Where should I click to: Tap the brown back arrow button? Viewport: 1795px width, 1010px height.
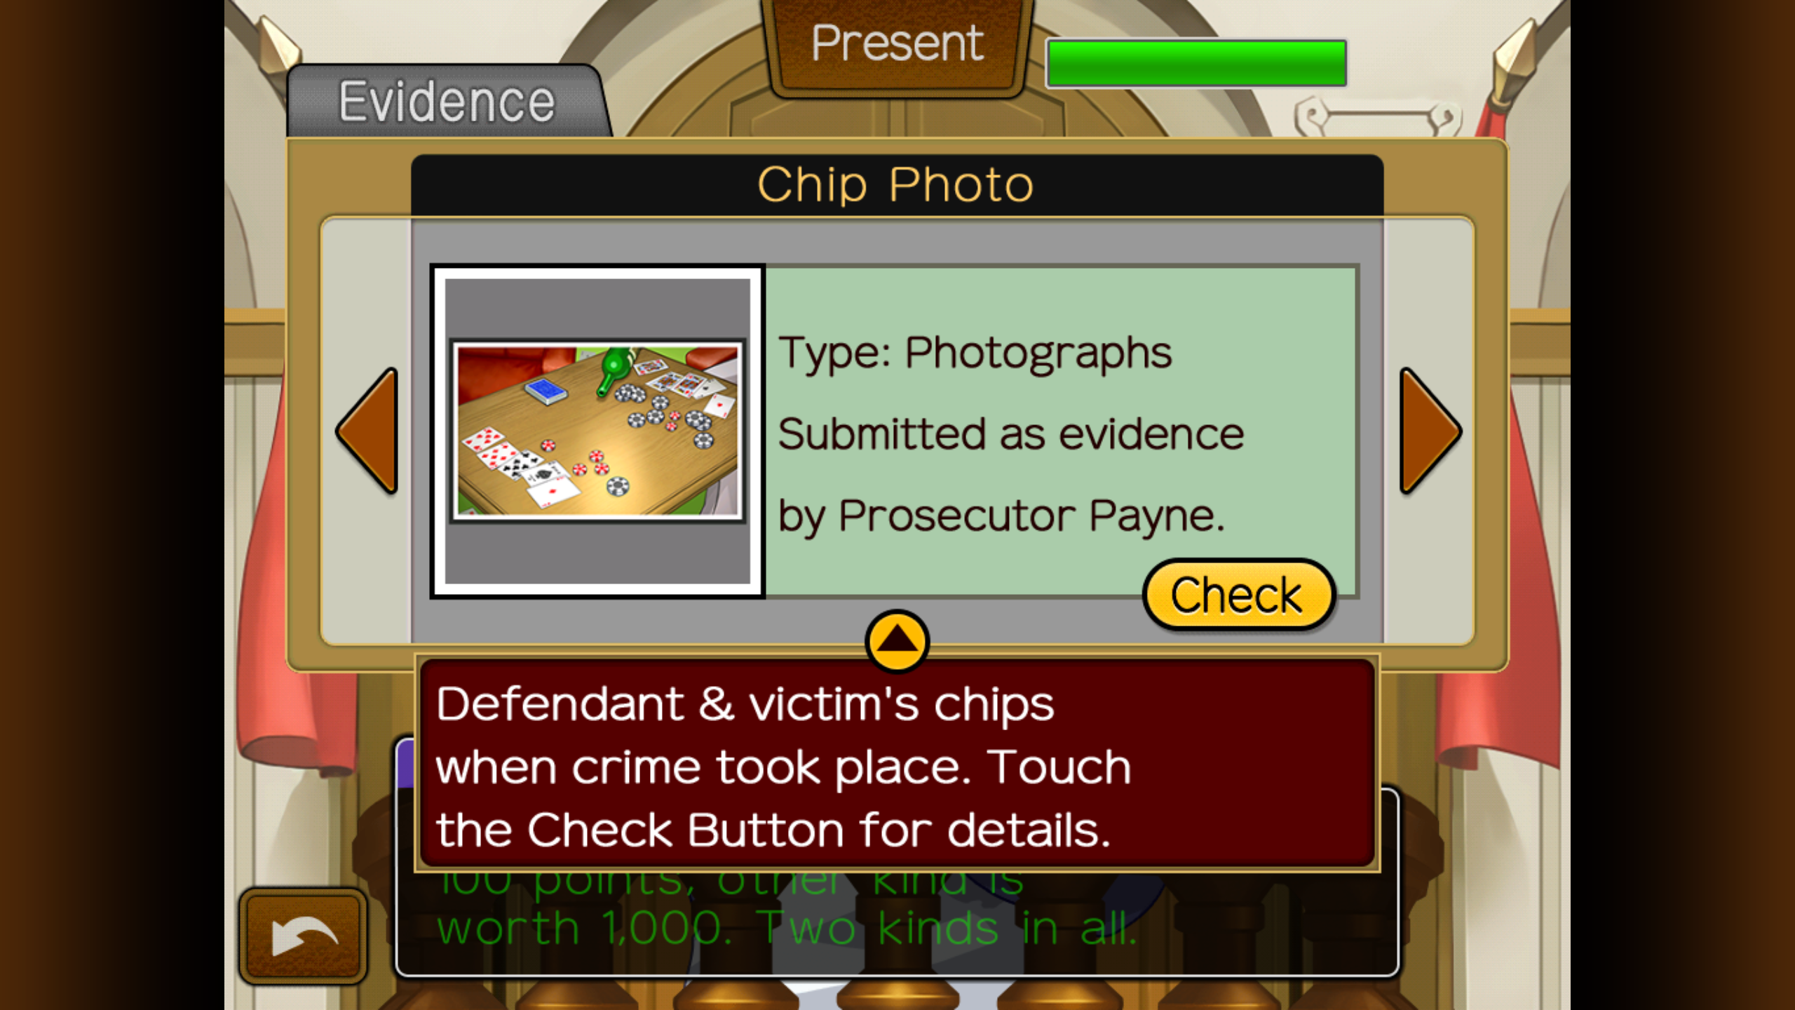[303, 935]
